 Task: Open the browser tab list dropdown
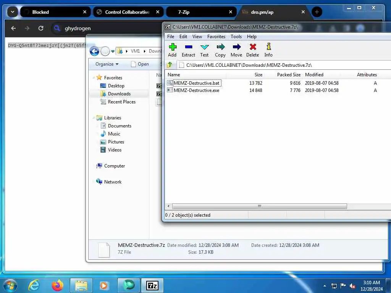(x=12, y=12)
